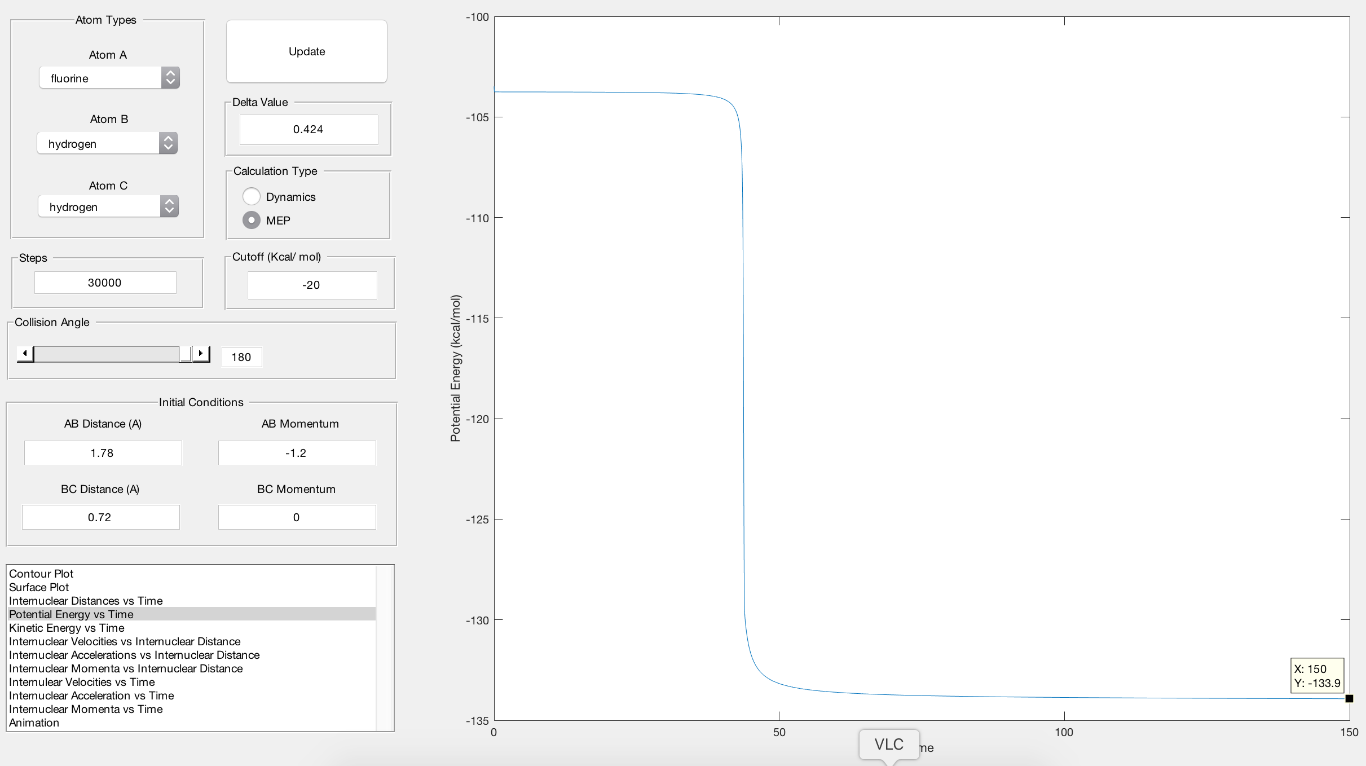This screenshot has height=766, width=1366.
Task: Select Contour Plot in the list
Action: coord(41,574)
